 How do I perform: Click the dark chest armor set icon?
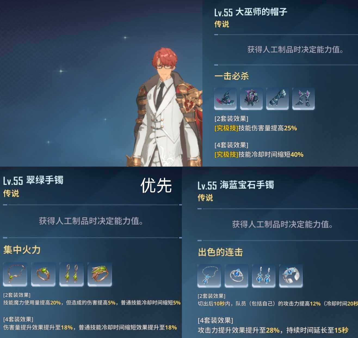[x=251, y=98]
